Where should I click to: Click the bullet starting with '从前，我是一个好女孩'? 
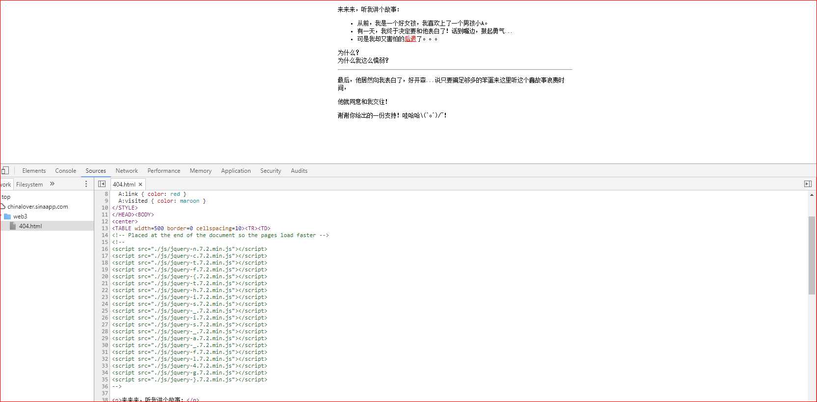click(422, 23)
